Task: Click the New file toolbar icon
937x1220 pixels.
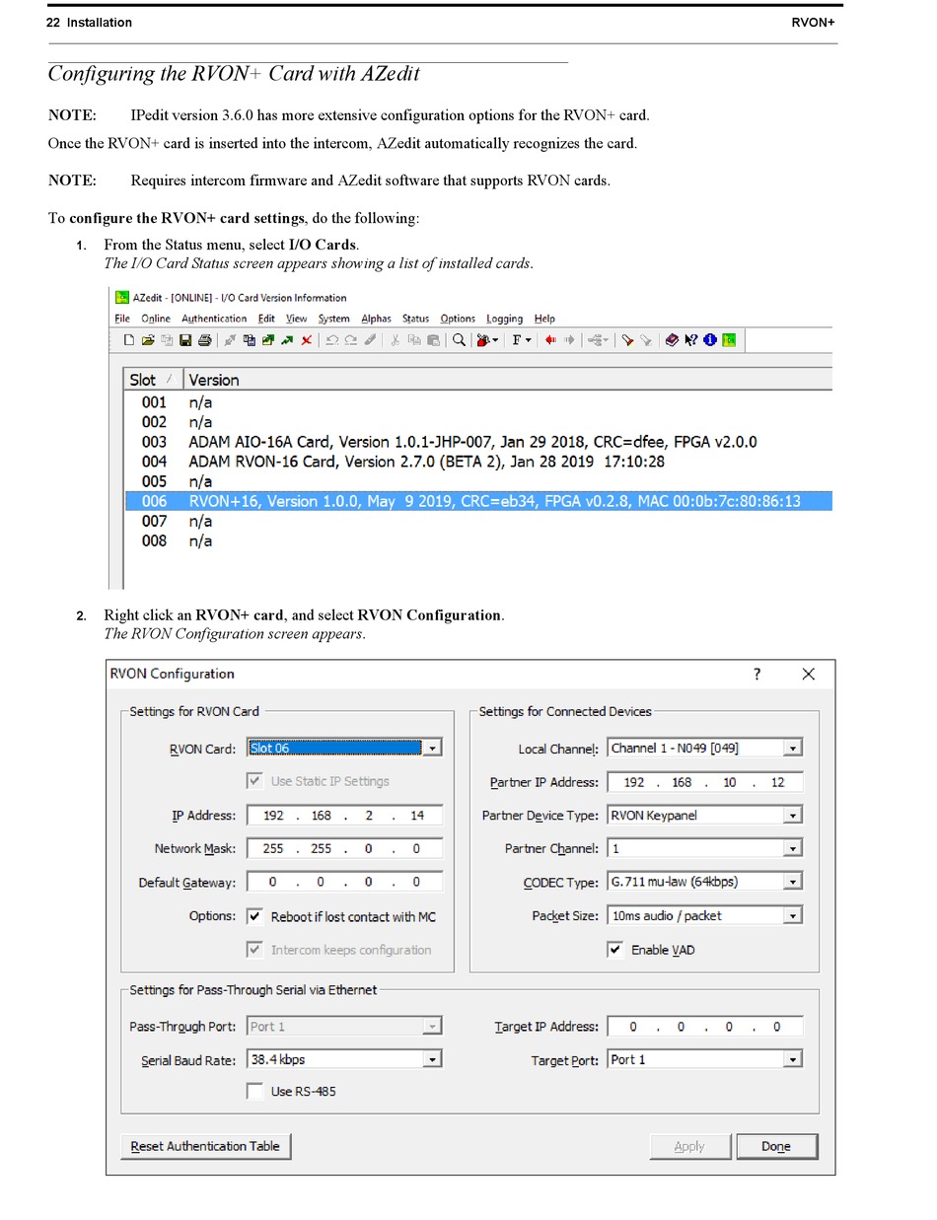Action: coord(128,340)
